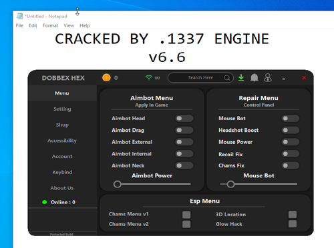Check the Chams Menu v2 checkbox
The height and width of the screenshot is (248, 334).
pyautogui.click(x=186, y=224)
